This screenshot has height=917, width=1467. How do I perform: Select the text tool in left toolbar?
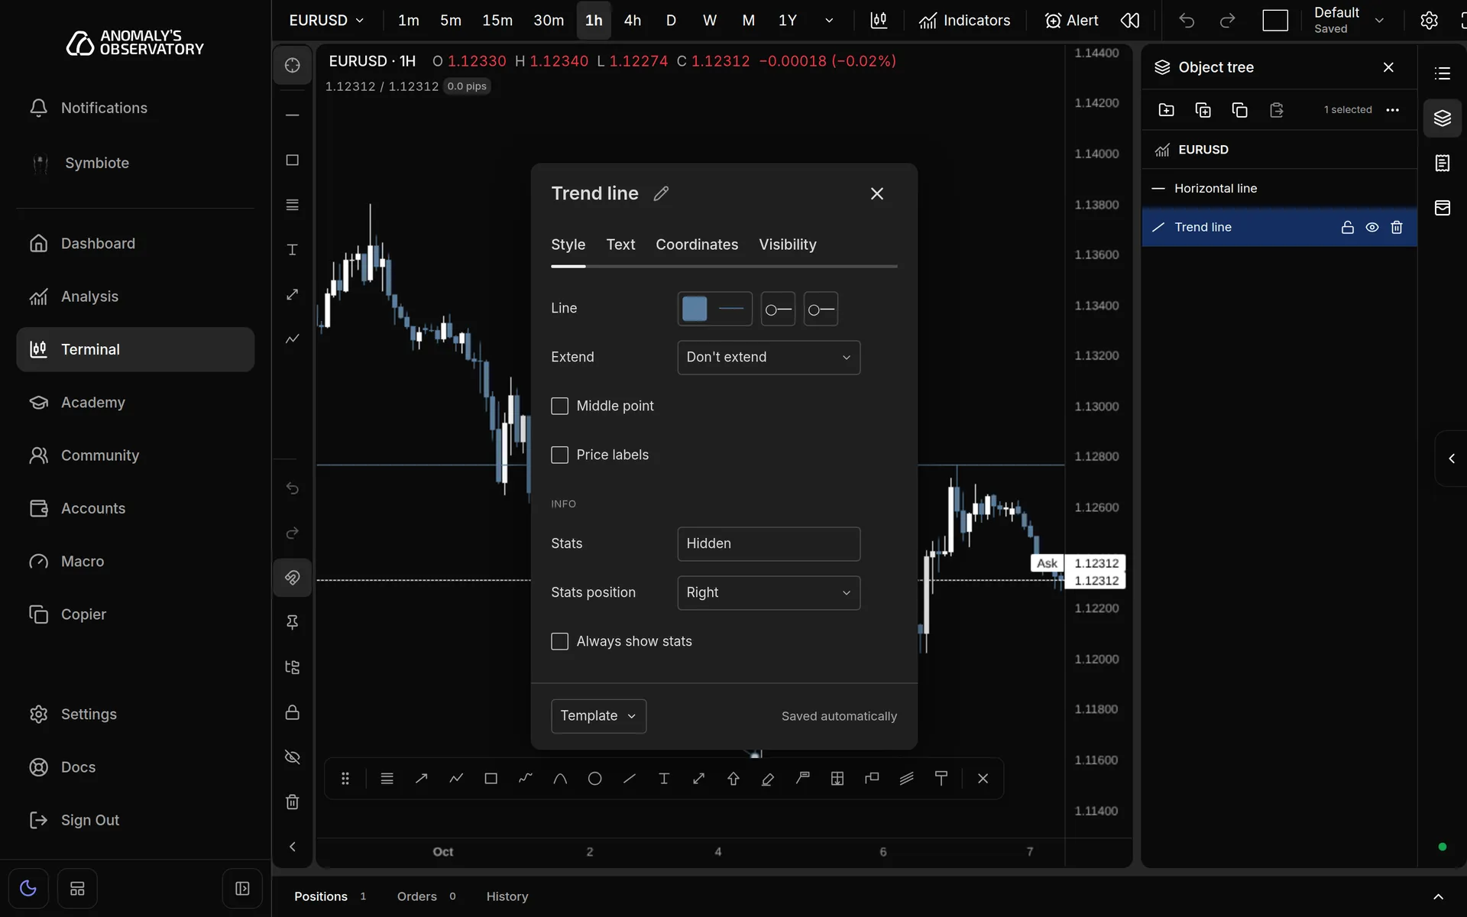(292, 250)
